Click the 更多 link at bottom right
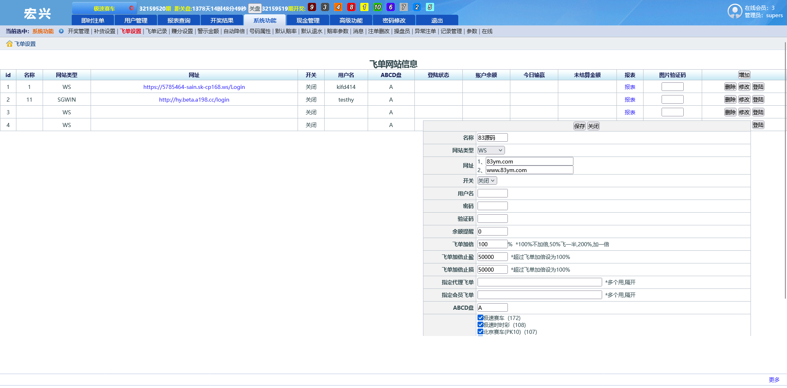 [774, 380]
